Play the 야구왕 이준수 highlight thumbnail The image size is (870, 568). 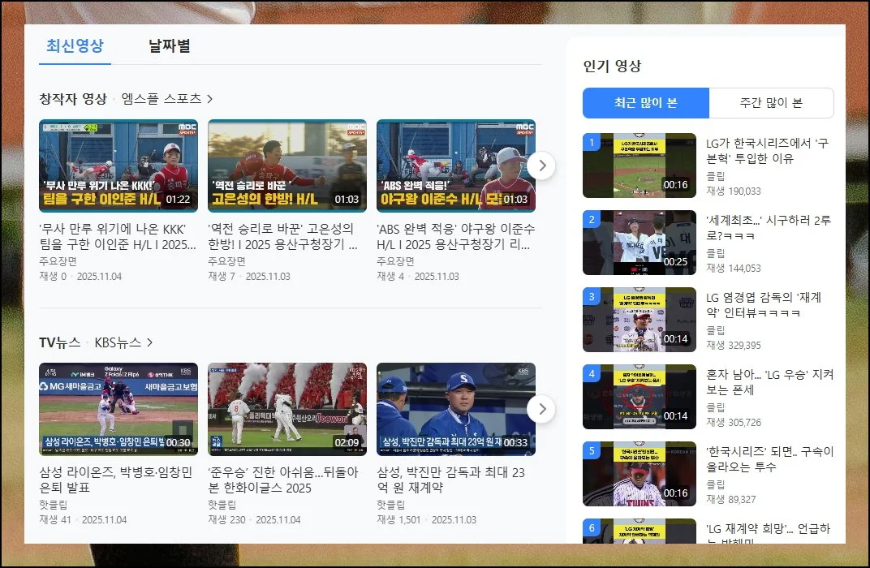[455, 166]
